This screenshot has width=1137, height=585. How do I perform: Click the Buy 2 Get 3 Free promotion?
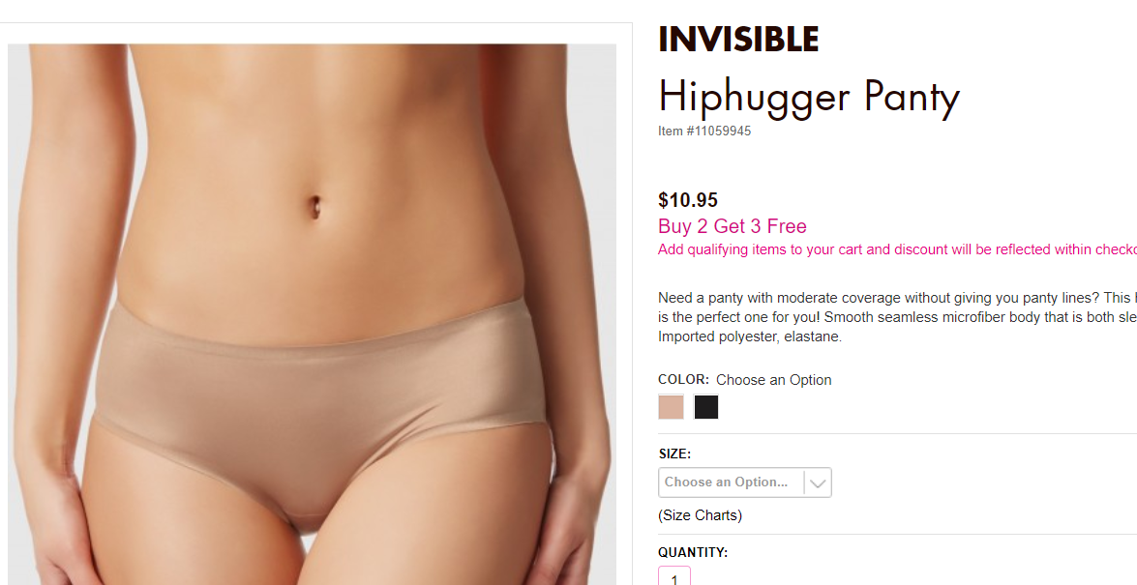pyautogui.click(x=733, y=226)
